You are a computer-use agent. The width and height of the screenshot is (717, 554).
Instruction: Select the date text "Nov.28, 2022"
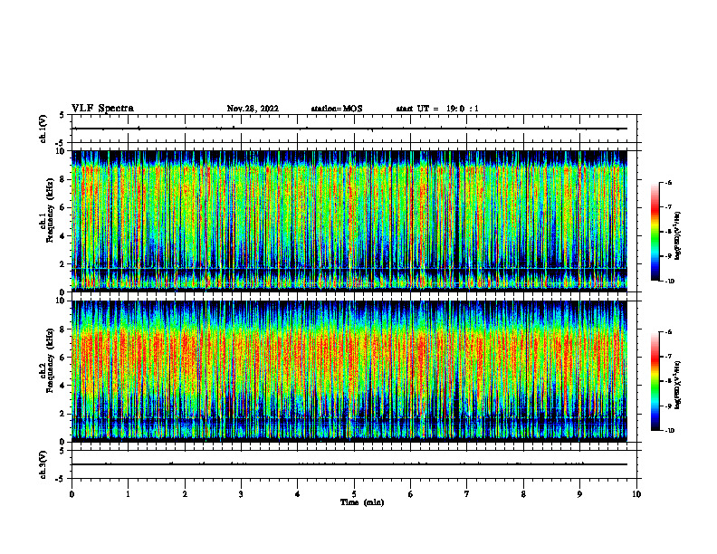point(253,109)
